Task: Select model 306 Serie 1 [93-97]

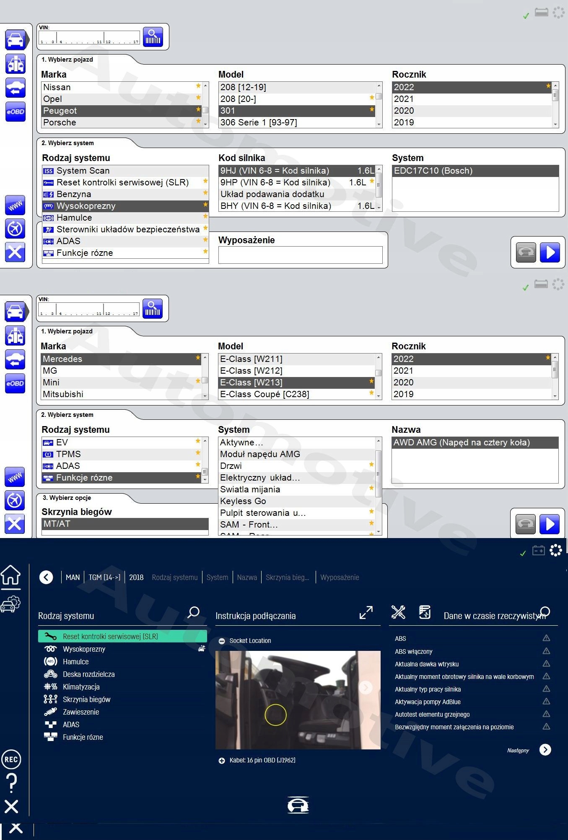Action: [x=297, y=122]
